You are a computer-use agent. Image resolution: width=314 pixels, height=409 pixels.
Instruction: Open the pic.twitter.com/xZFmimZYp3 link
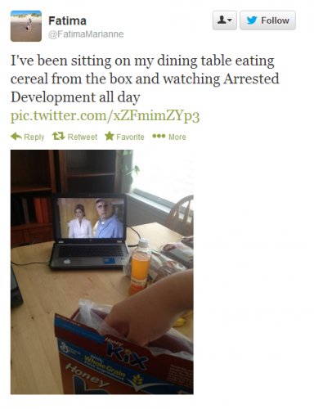pyautogui.click(x=105, y=115)
